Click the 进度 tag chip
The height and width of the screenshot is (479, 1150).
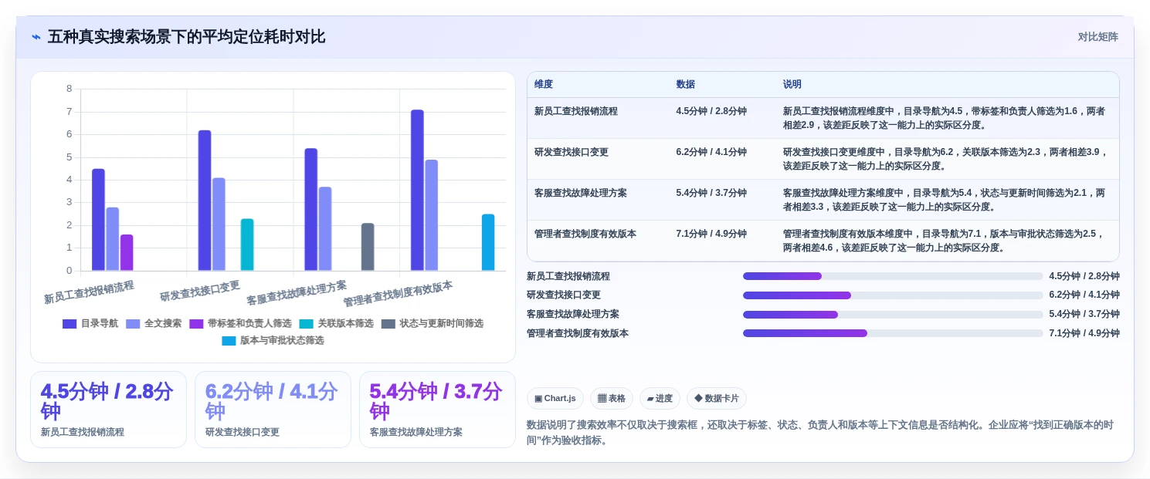pyautogui.click(x=660, y=399)
